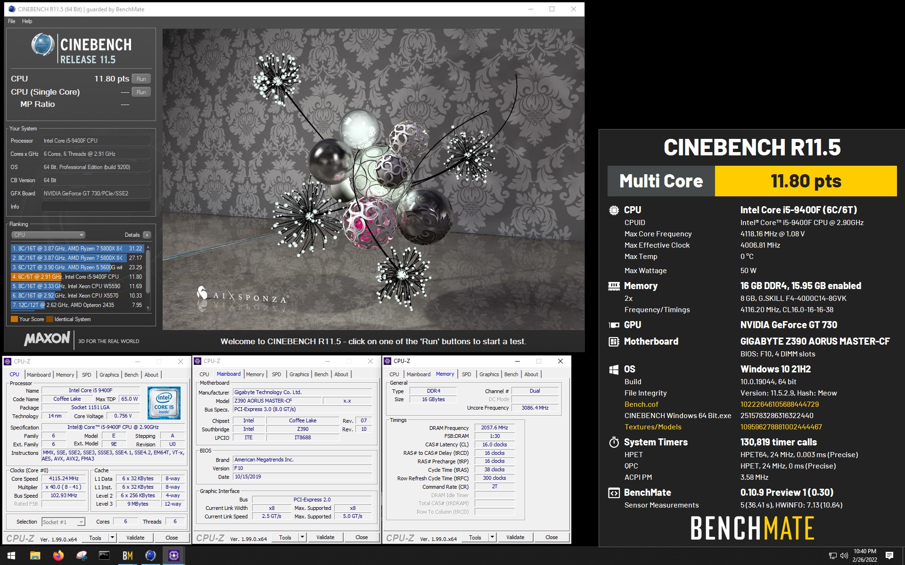Viewport: 905px width, 565px height.
Task: Click Validate in CPU-Z CPU window
Action: coord(135,538)
